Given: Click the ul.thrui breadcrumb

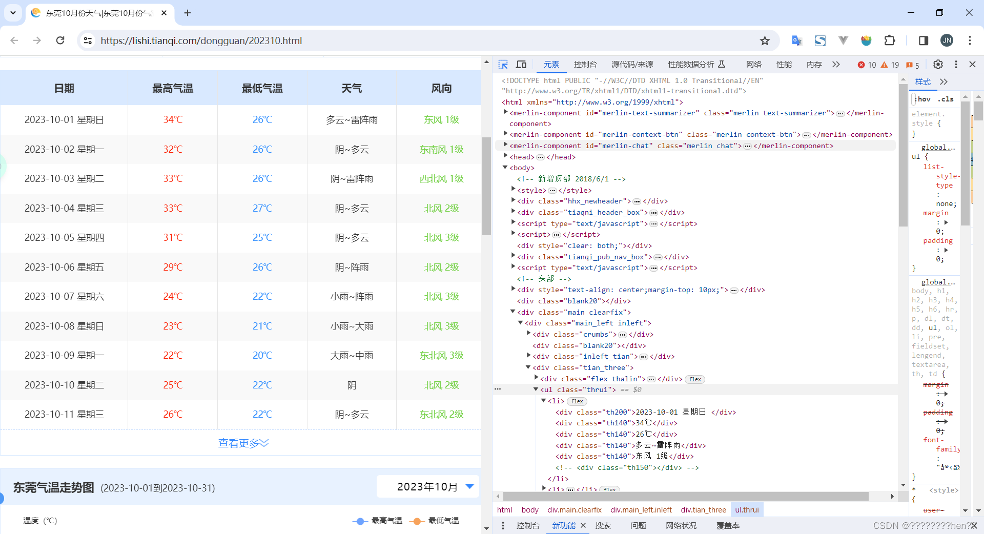Looking at the screenshot, I should 747,510.
